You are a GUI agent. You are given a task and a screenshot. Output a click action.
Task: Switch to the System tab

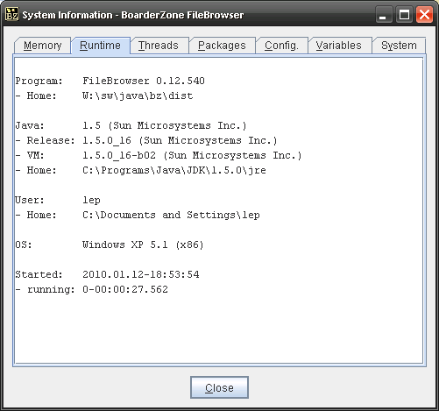pyautogui.click(x=399, y=46)
